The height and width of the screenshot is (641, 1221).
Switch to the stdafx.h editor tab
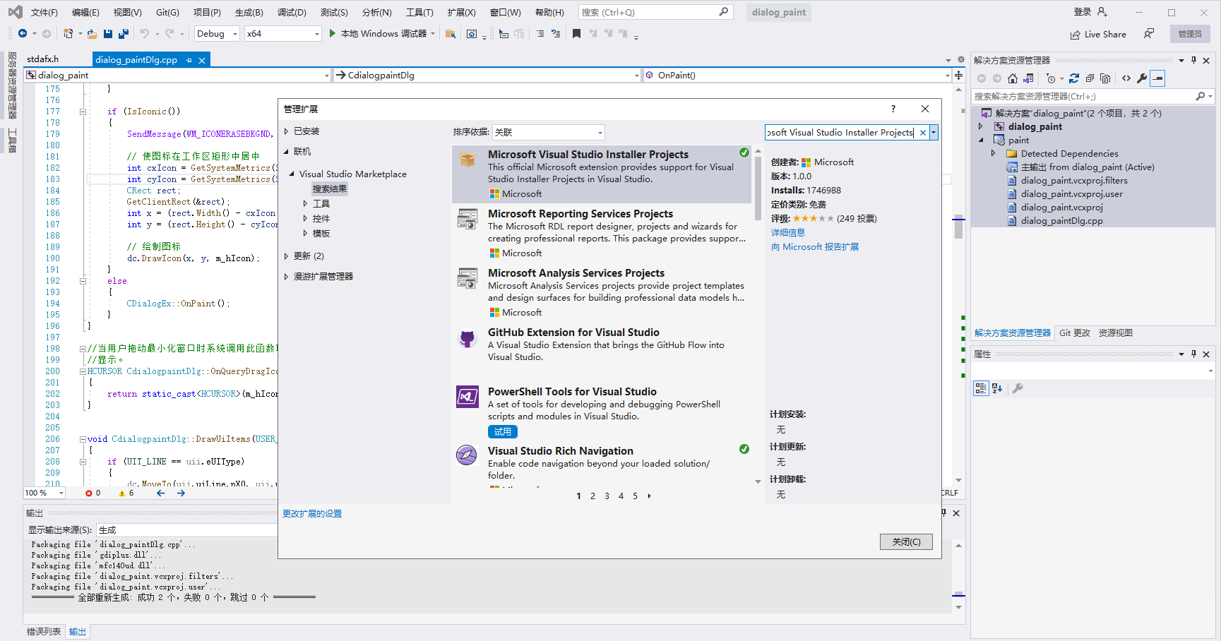coord(43,59)
